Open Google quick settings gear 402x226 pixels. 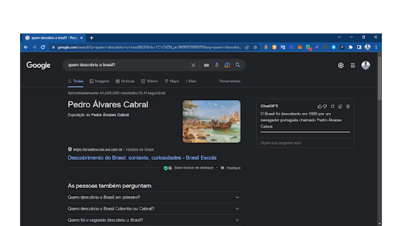[x=341, y=65]
